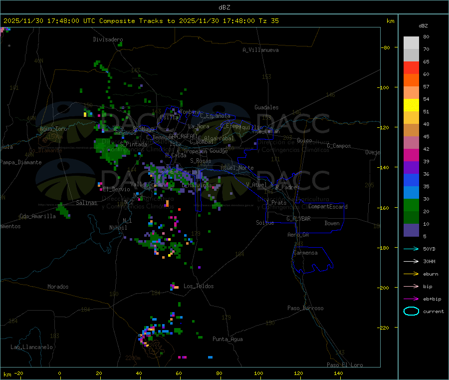Click the Paso_Barroso location label
Viewport: 449px width, 380px height.
(305, 308)
